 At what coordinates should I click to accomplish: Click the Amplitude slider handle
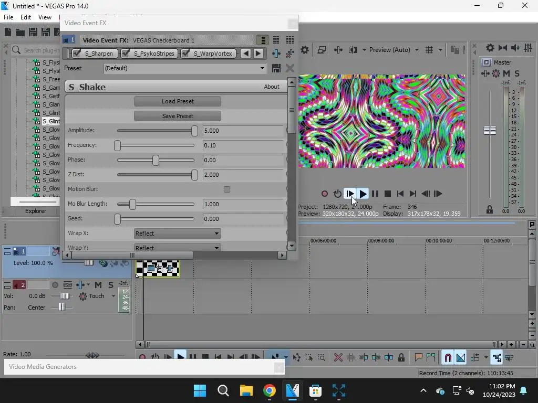[x=194, y=131]
